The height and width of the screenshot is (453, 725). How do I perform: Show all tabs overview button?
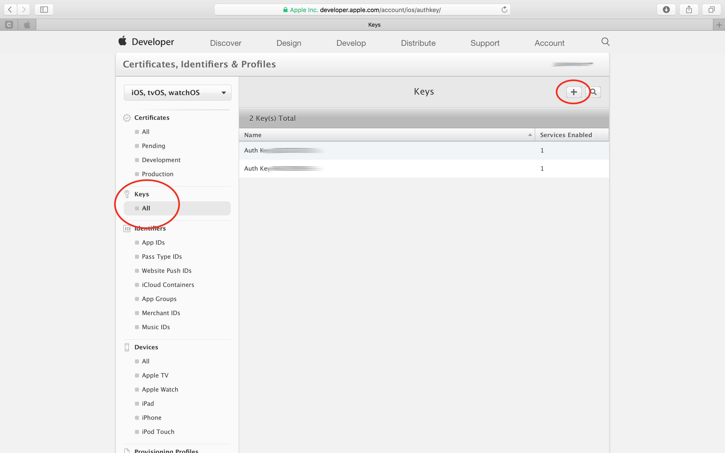711,10
